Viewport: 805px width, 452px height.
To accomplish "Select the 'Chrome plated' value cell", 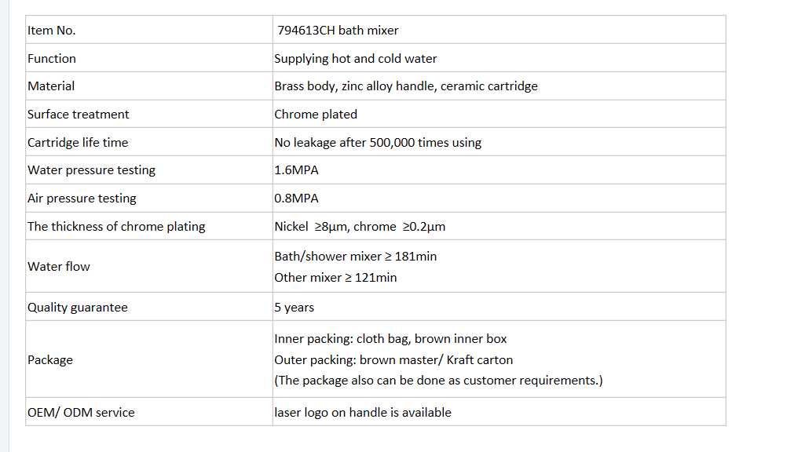I will pyautogui.click(x=316, y=115).
